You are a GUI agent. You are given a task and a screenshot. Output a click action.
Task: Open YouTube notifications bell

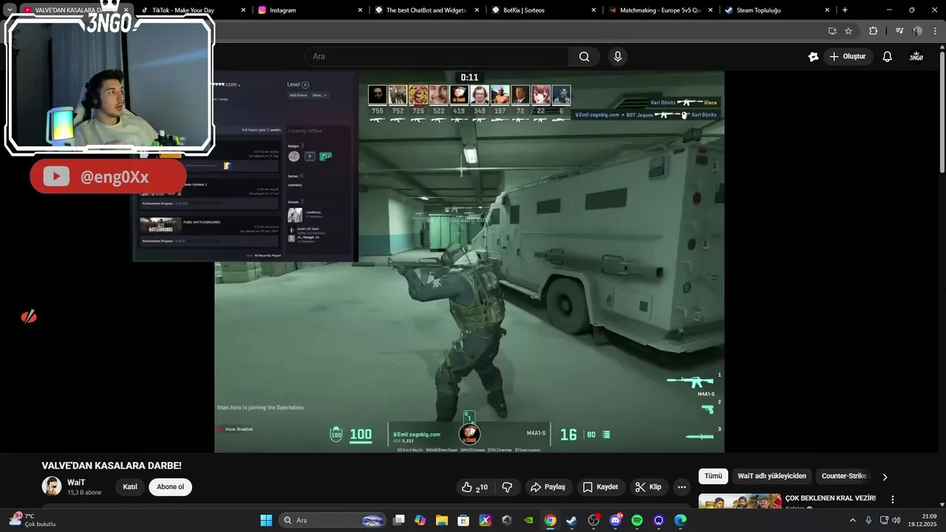pos(888,57)
